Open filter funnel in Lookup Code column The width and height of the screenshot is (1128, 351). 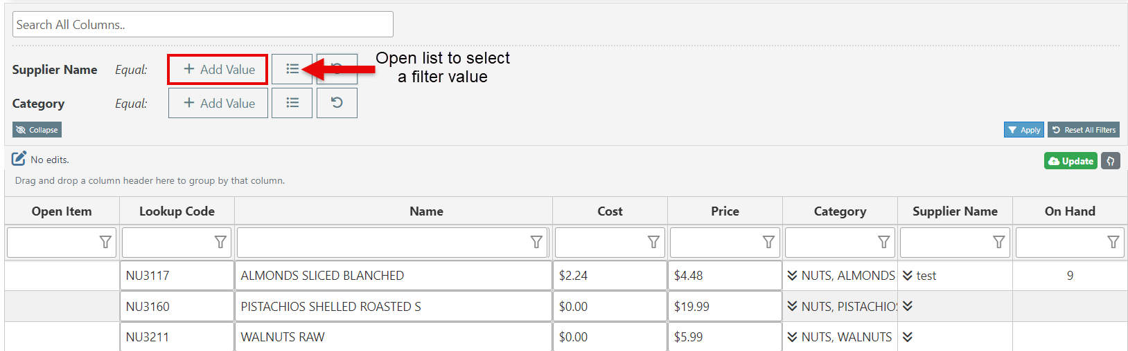(220, 242)
